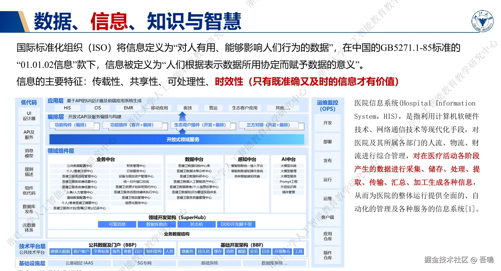The image size is (501, 271).
Task: Click the 运行 box in the OPS column
Action: tap(327, 179)
